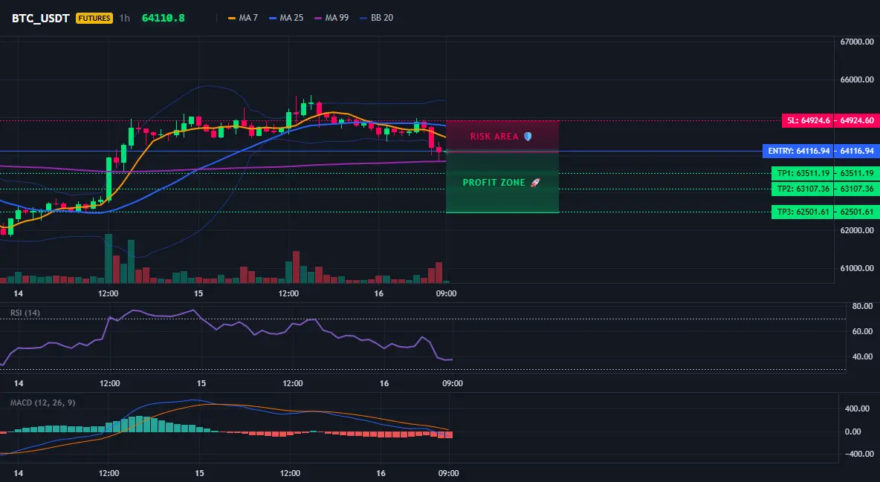This screenshot has height=482, width=880.
Task: Click the 09:00 label under the RSI panel
Action: [x=453, y=383]
